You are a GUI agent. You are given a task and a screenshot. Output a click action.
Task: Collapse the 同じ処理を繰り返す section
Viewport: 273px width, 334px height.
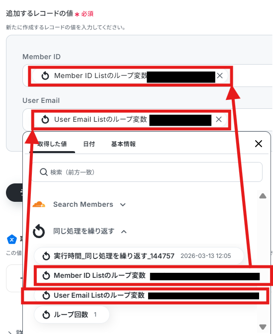coord(124,232)
